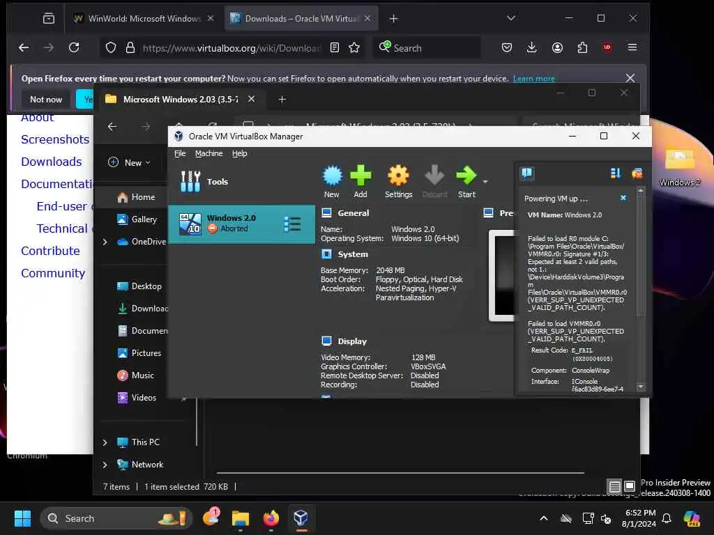This screenshot has height=535, width=714.
Task: Bookmark this page with star icon
Action: 354,48
